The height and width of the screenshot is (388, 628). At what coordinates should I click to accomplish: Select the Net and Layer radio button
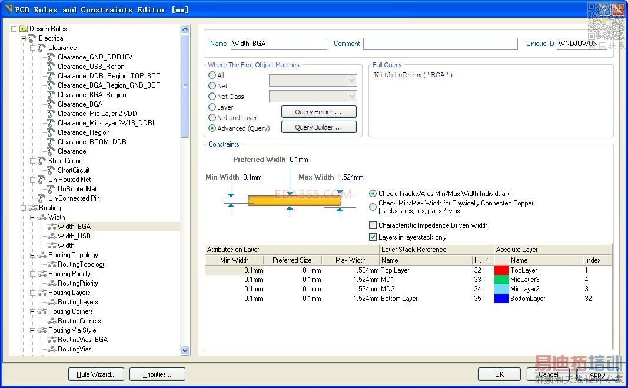click(212, 117)
